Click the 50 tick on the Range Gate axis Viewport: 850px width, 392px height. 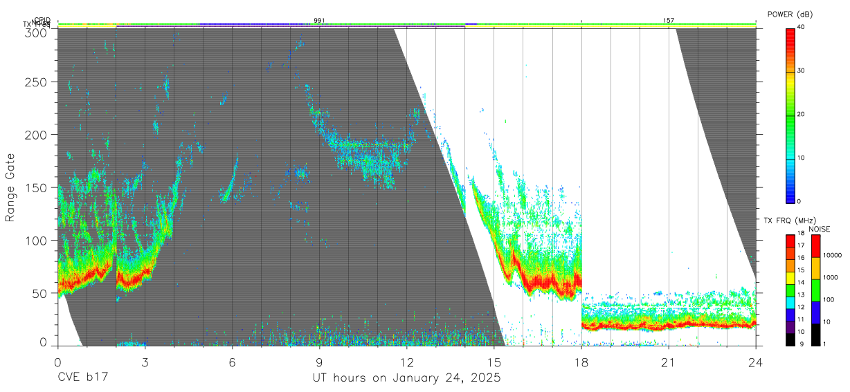click(x=41, y=293)
